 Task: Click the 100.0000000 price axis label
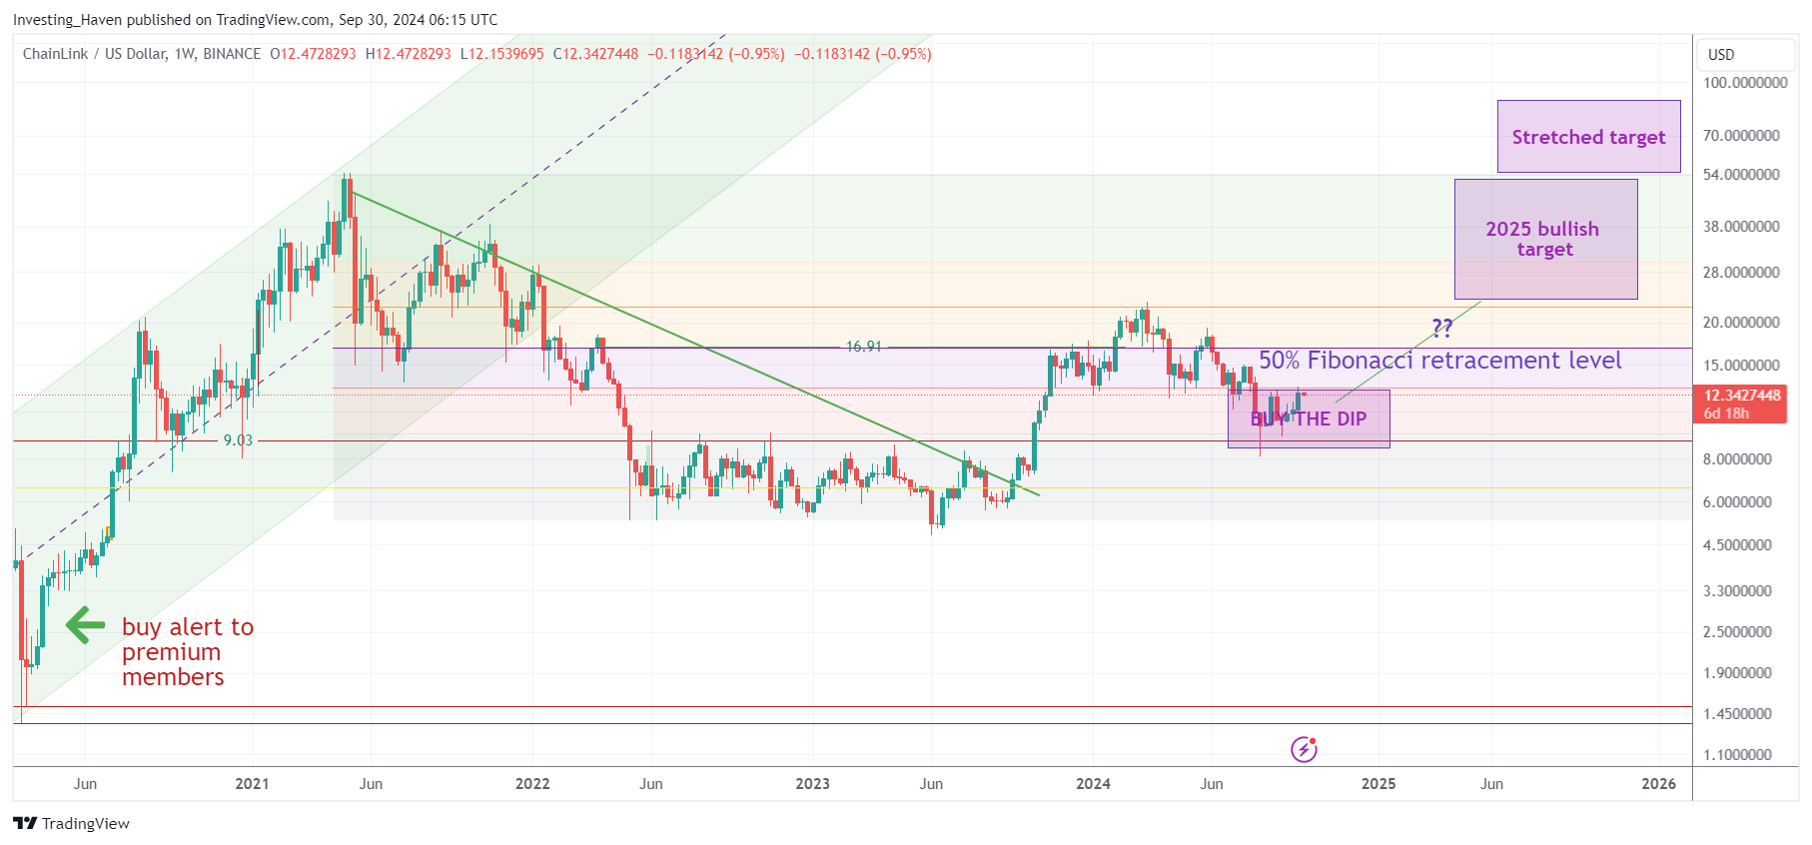click(1745, 83)
